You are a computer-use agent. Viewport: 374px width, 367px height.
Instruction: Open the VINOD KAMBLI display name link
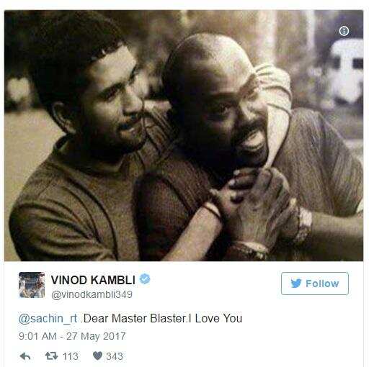(93, 280)
